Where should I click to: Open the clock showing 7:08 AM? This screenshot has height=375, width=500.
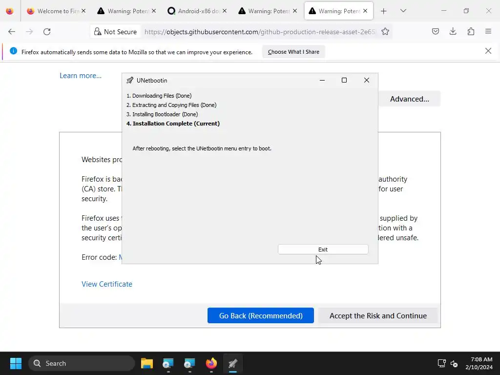(479, 363)
